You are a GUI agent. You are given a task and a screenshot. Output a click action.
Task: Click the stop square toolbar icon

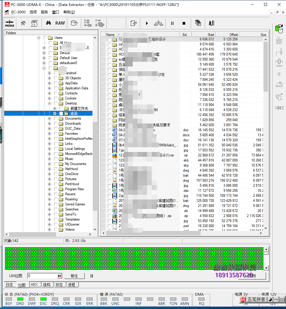click(x=184, y=23)
